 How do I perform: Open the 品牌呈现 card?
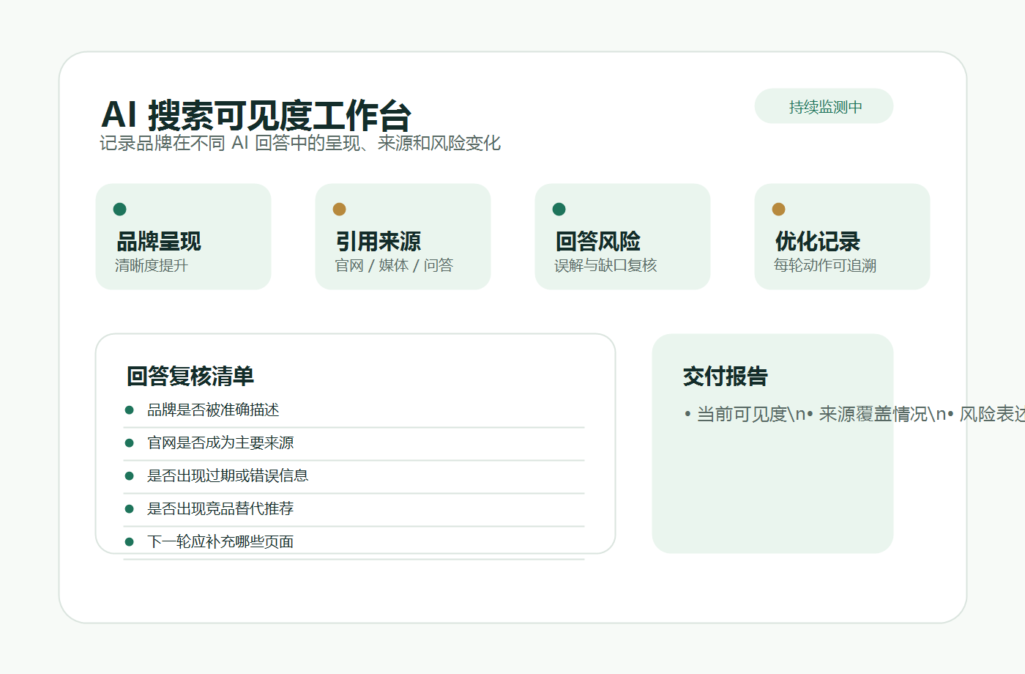(x=184, y=237)
